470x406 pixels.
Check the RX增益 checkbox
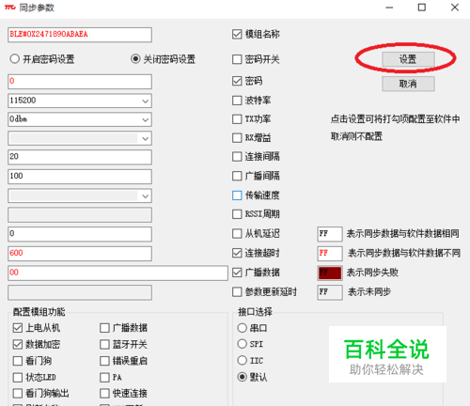pyautogui.click(x=237, y=138)
